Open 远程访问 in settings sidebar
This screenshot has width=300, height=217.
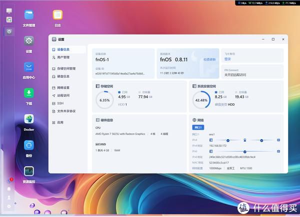click(x=68, y=96)
